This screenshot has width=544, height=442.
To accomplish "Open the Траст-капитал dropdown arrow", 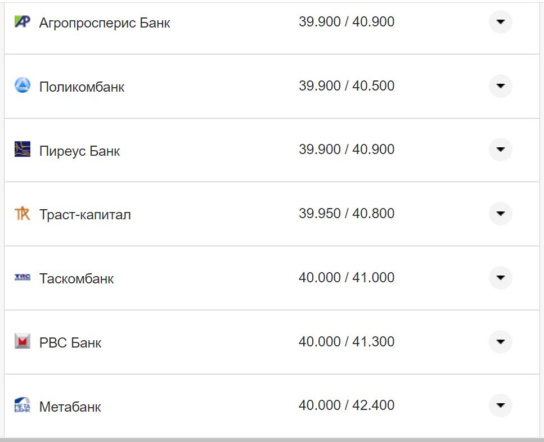I will (500, 214).
